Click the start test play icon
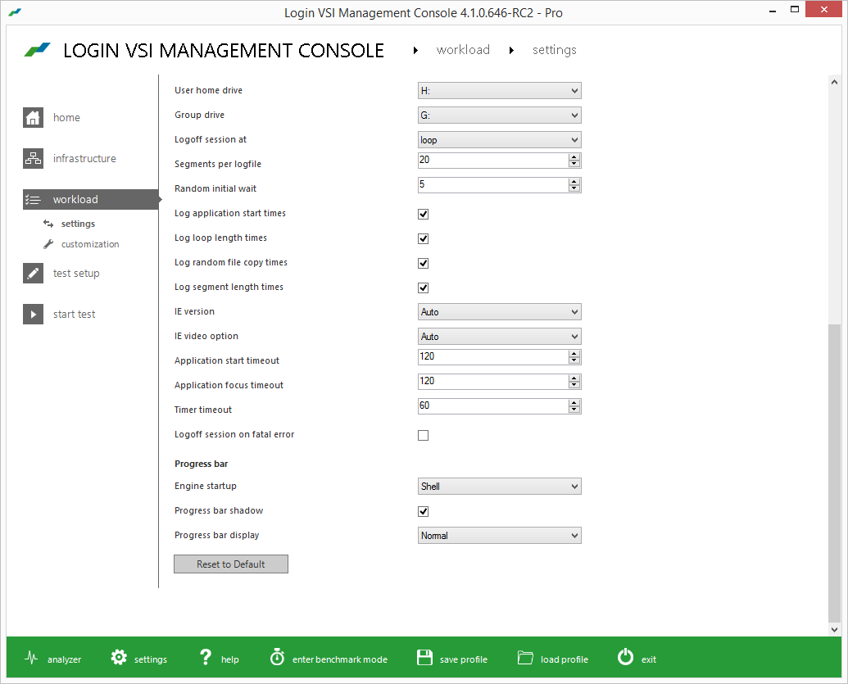The height and width of the screenshot is (684, 848). pos(33,315)
